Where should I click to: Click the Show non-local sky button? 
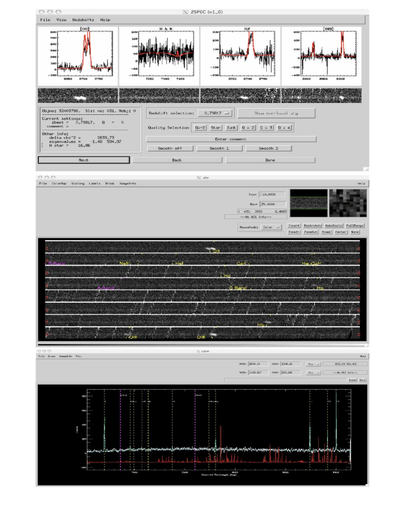pos(276,113)
